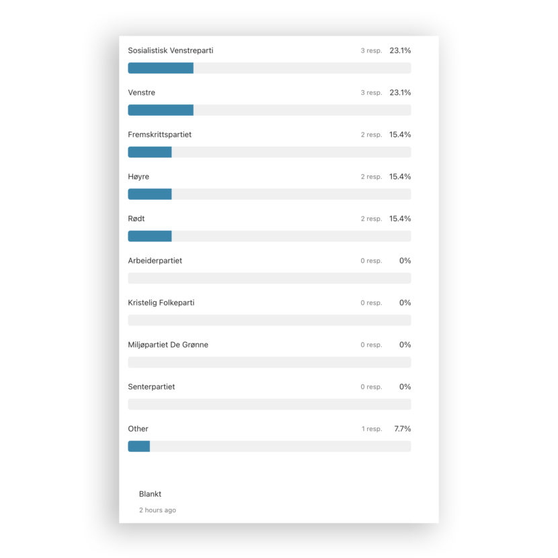Click the Rødt option label

[x=136, y=218]
